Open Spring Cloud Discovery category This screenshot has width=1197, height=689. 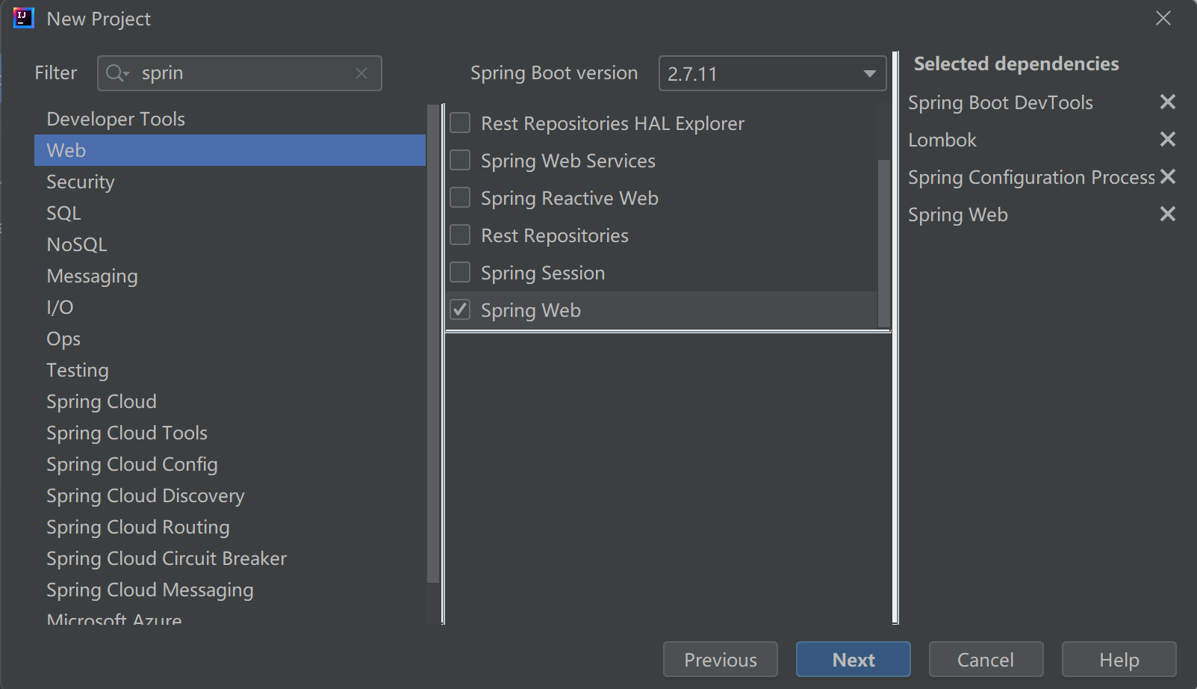(x=230, y=495)
